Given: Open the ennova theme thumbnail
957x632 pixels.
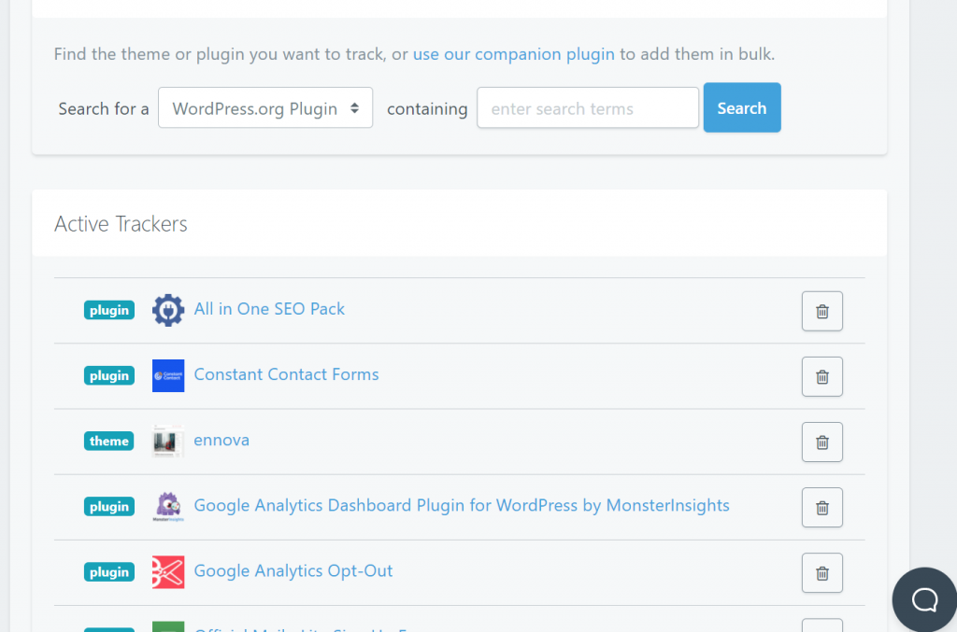Looking at the screenshot, I should [168, 442].
